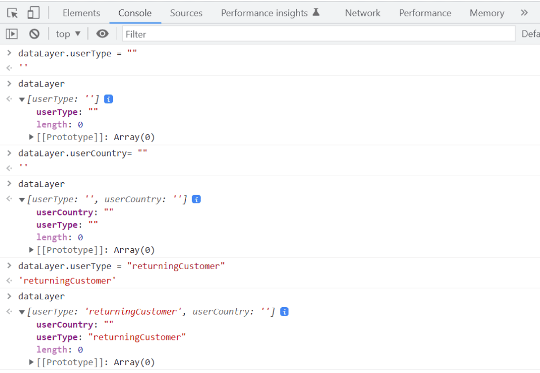Show the console sidebar icon

click(12, 34)
